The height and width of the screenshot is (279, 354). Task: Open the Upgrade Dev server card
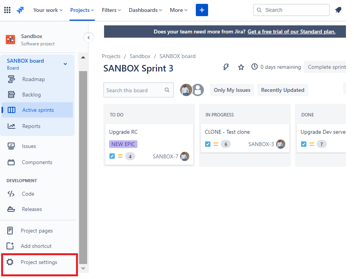[321, 138]
